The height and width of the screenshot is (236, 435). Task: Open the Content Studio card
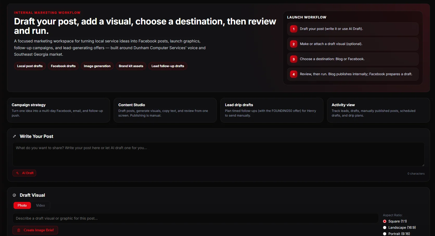click(165, 110)
